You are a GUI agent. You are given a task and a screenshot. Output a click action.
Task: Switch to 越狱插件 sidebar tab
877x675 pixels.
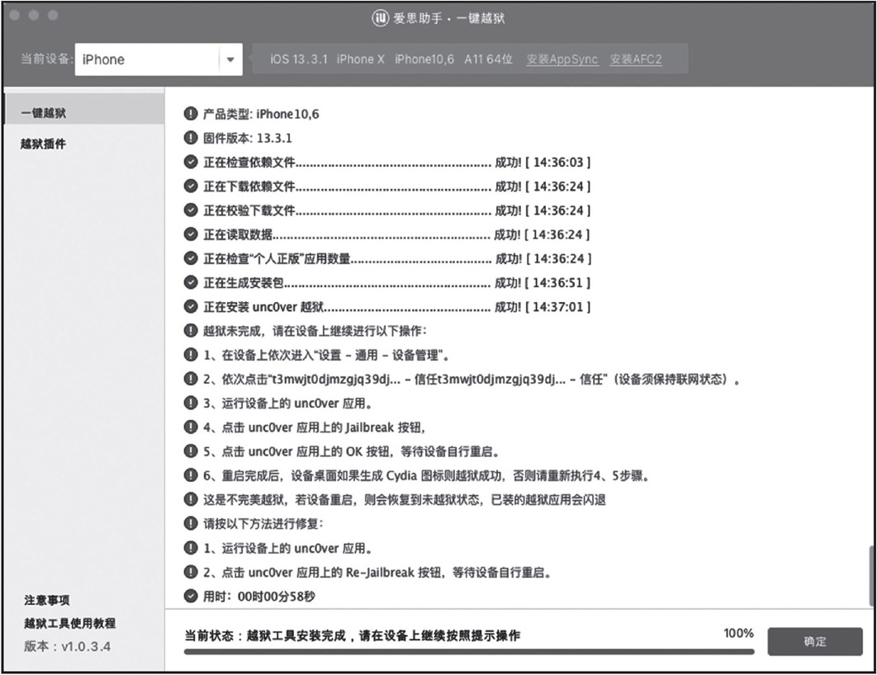[44, 144]
